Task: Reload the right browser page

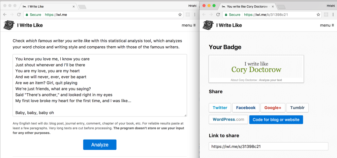Action: 218,15
